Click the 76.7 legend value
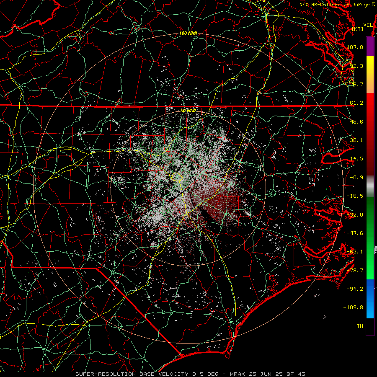The height and width of the screenshot is (377, 377). coord(356,84)
